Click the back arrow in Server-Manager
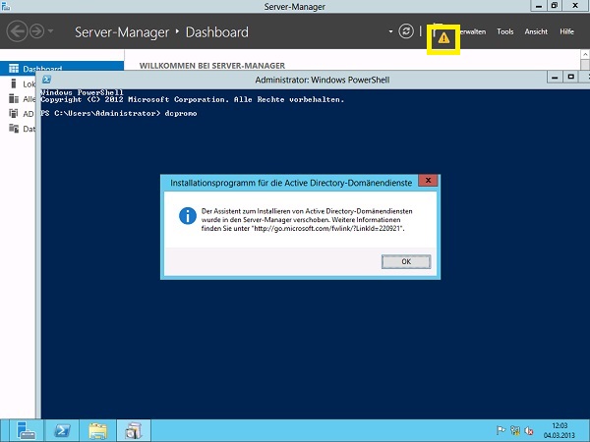The width and height of the screenshot is (590, 442). [x=17, y=31]
